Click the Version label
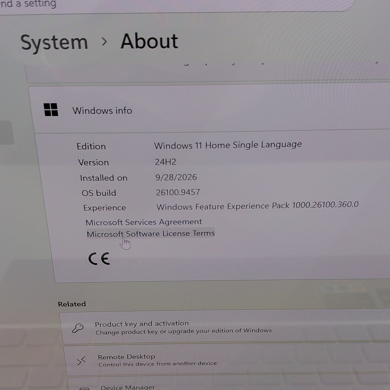This screenshot has width=390, height=390. point(93,162)
